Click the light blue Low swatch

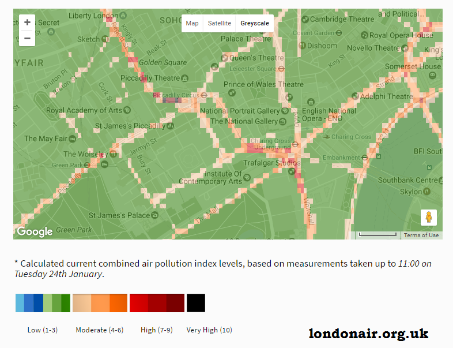coord(20,303)
